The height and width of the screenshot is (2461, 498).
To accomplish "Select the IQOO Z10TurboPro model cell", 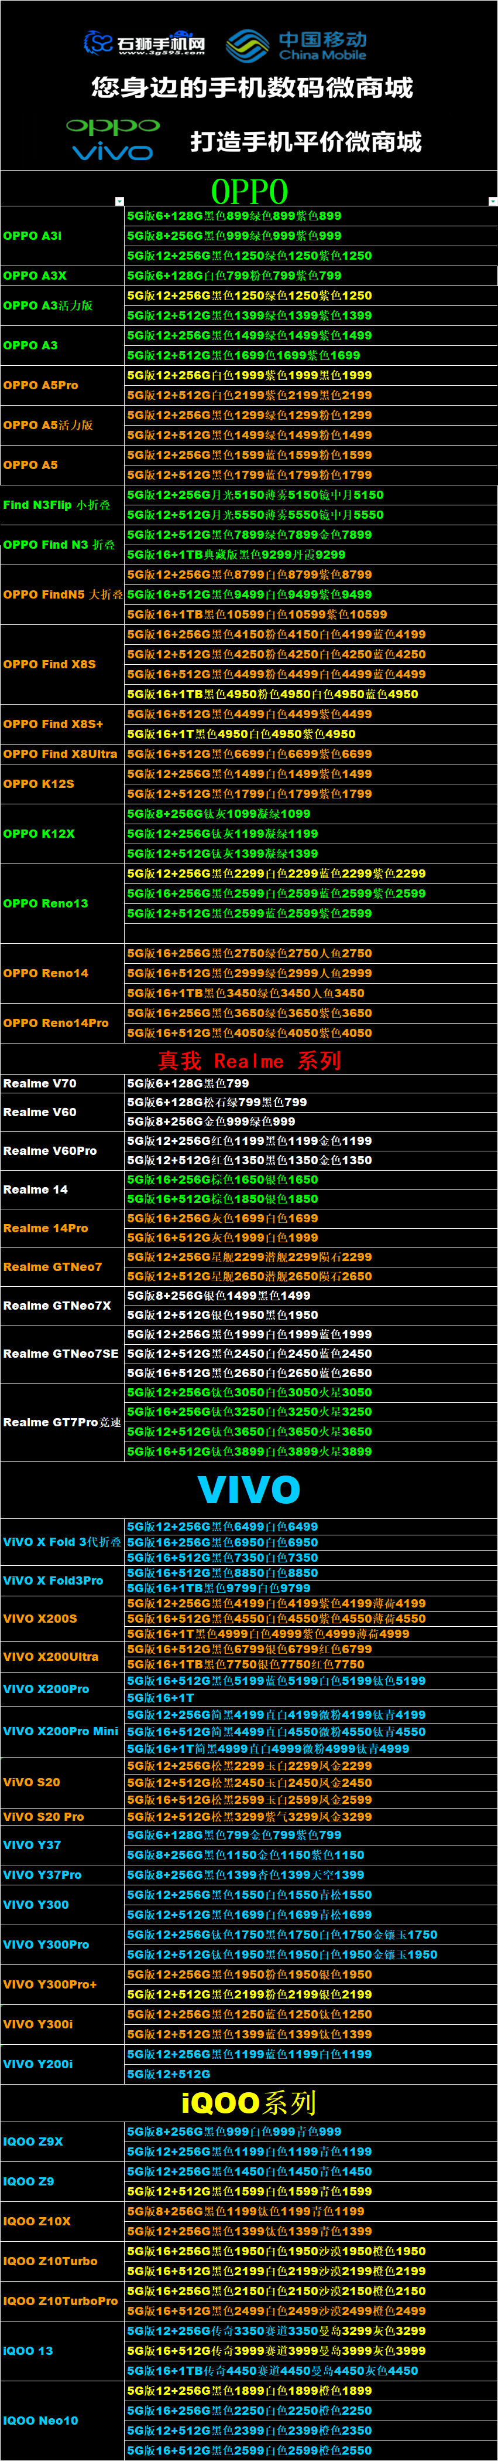I will point(63,2302).
